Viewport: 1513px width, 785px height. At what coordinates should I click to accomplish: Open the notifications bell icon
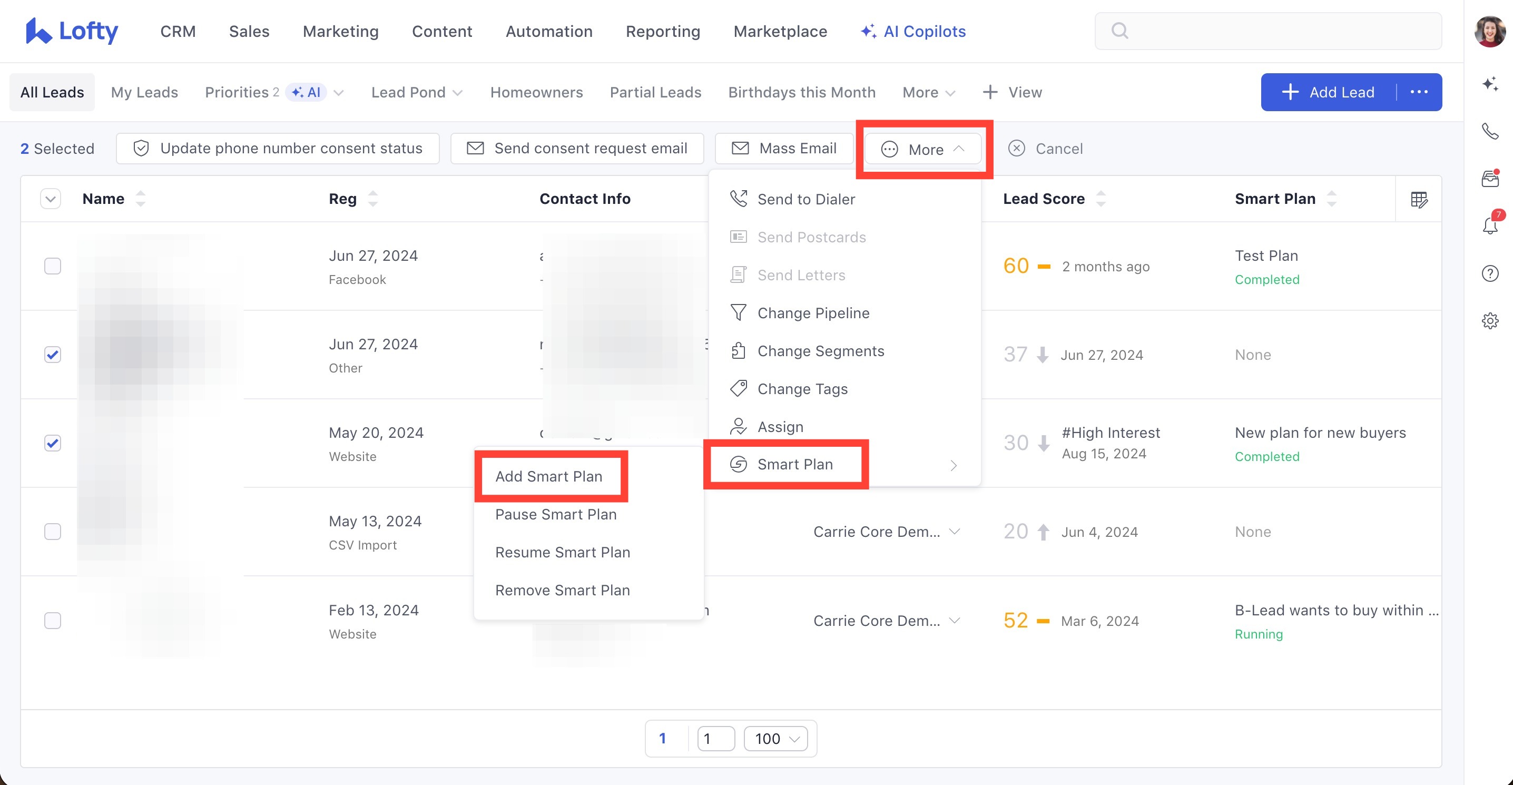[x=1489, y=225]
